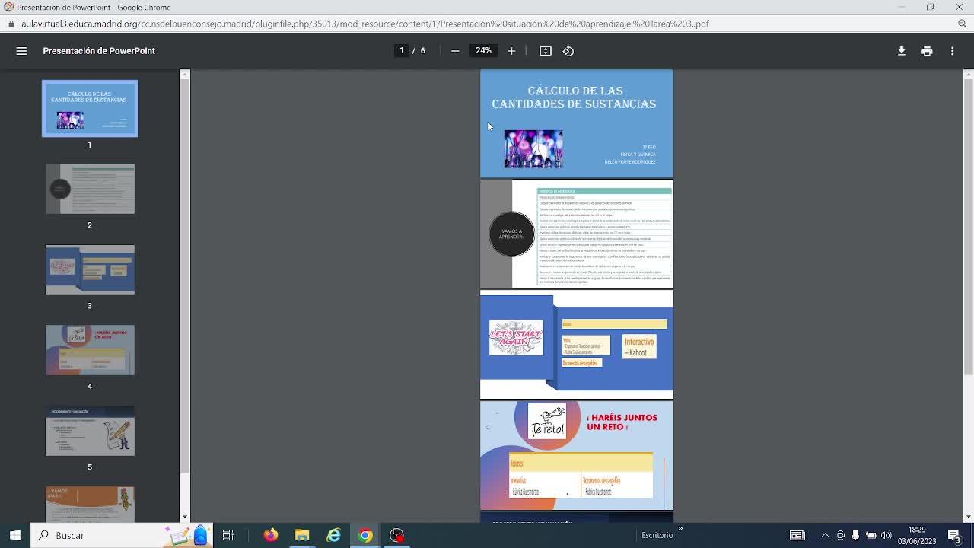Jump to page 3 thumbnail

90,269
